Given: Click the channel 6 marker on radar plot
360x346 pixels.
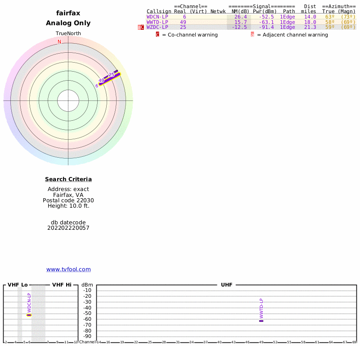Looking at the screenshot, I should click(97, 86).
